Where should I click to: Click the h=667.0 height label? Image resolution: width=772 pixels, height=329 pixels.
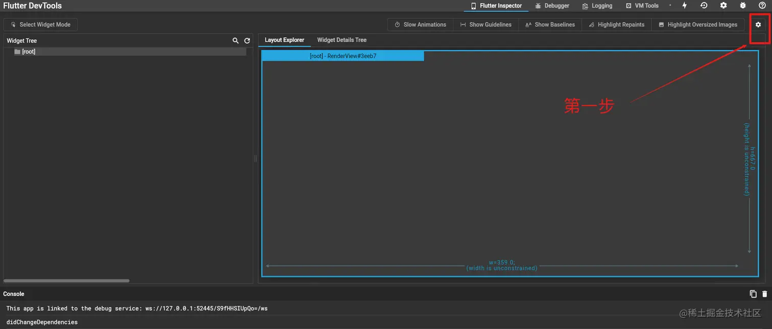point(753,159)
